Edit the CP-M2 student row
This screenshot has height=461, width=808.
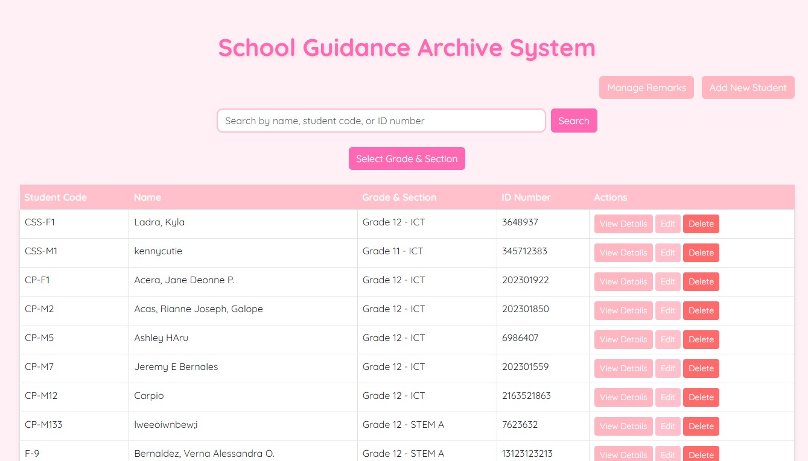(x=668, y=310)
